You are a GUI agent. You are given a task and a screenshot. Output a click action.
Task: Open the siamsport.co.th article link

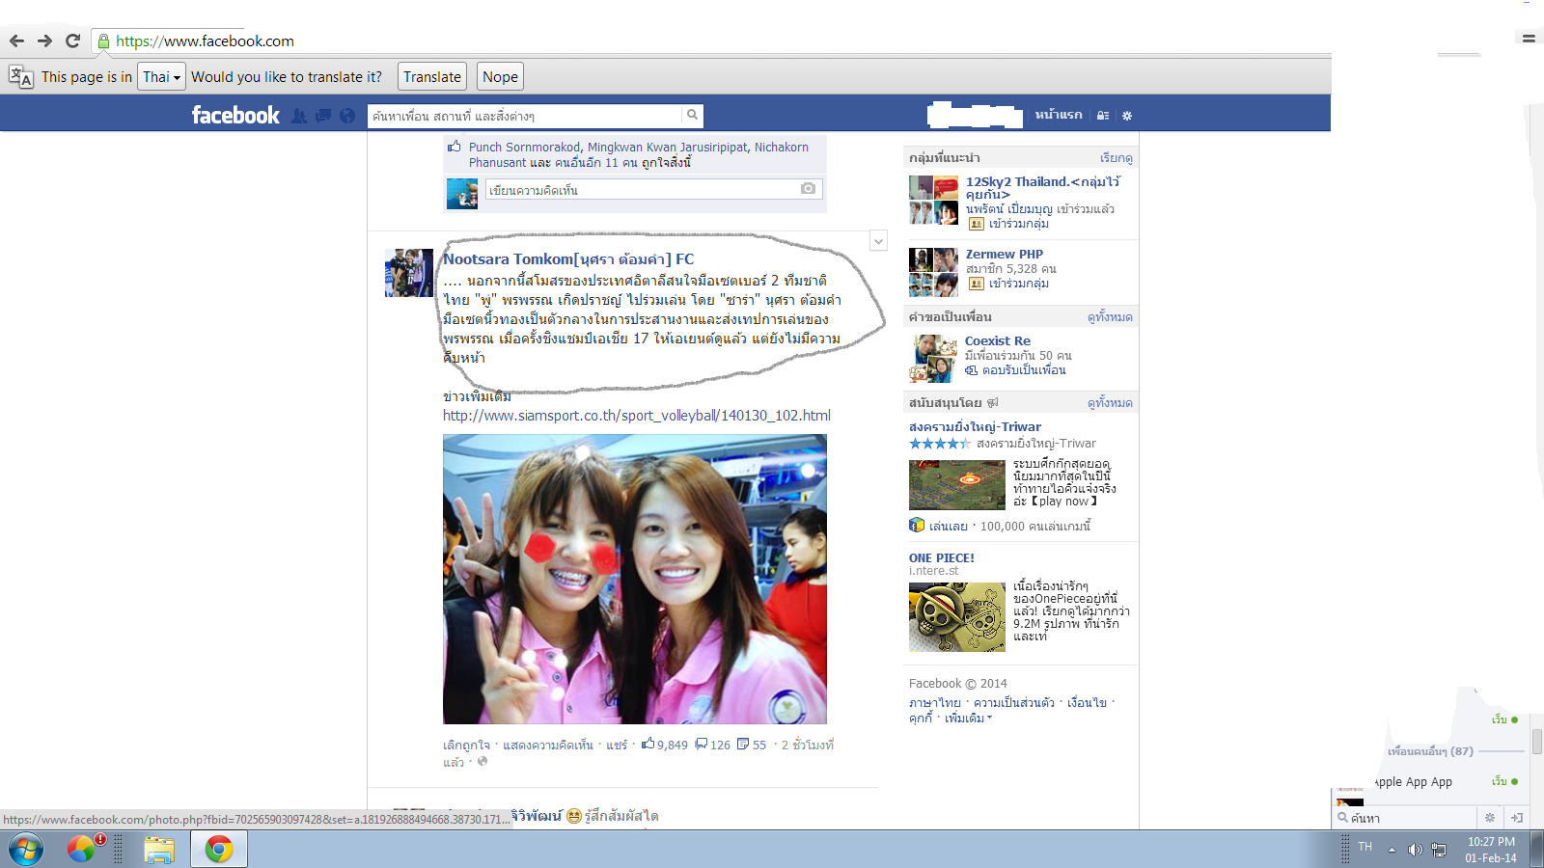[637, 416]
